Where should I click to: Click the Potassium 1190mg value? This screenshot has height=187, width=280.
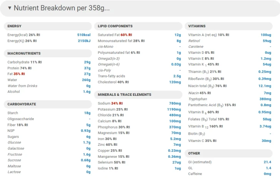click(x=174, y=109)
